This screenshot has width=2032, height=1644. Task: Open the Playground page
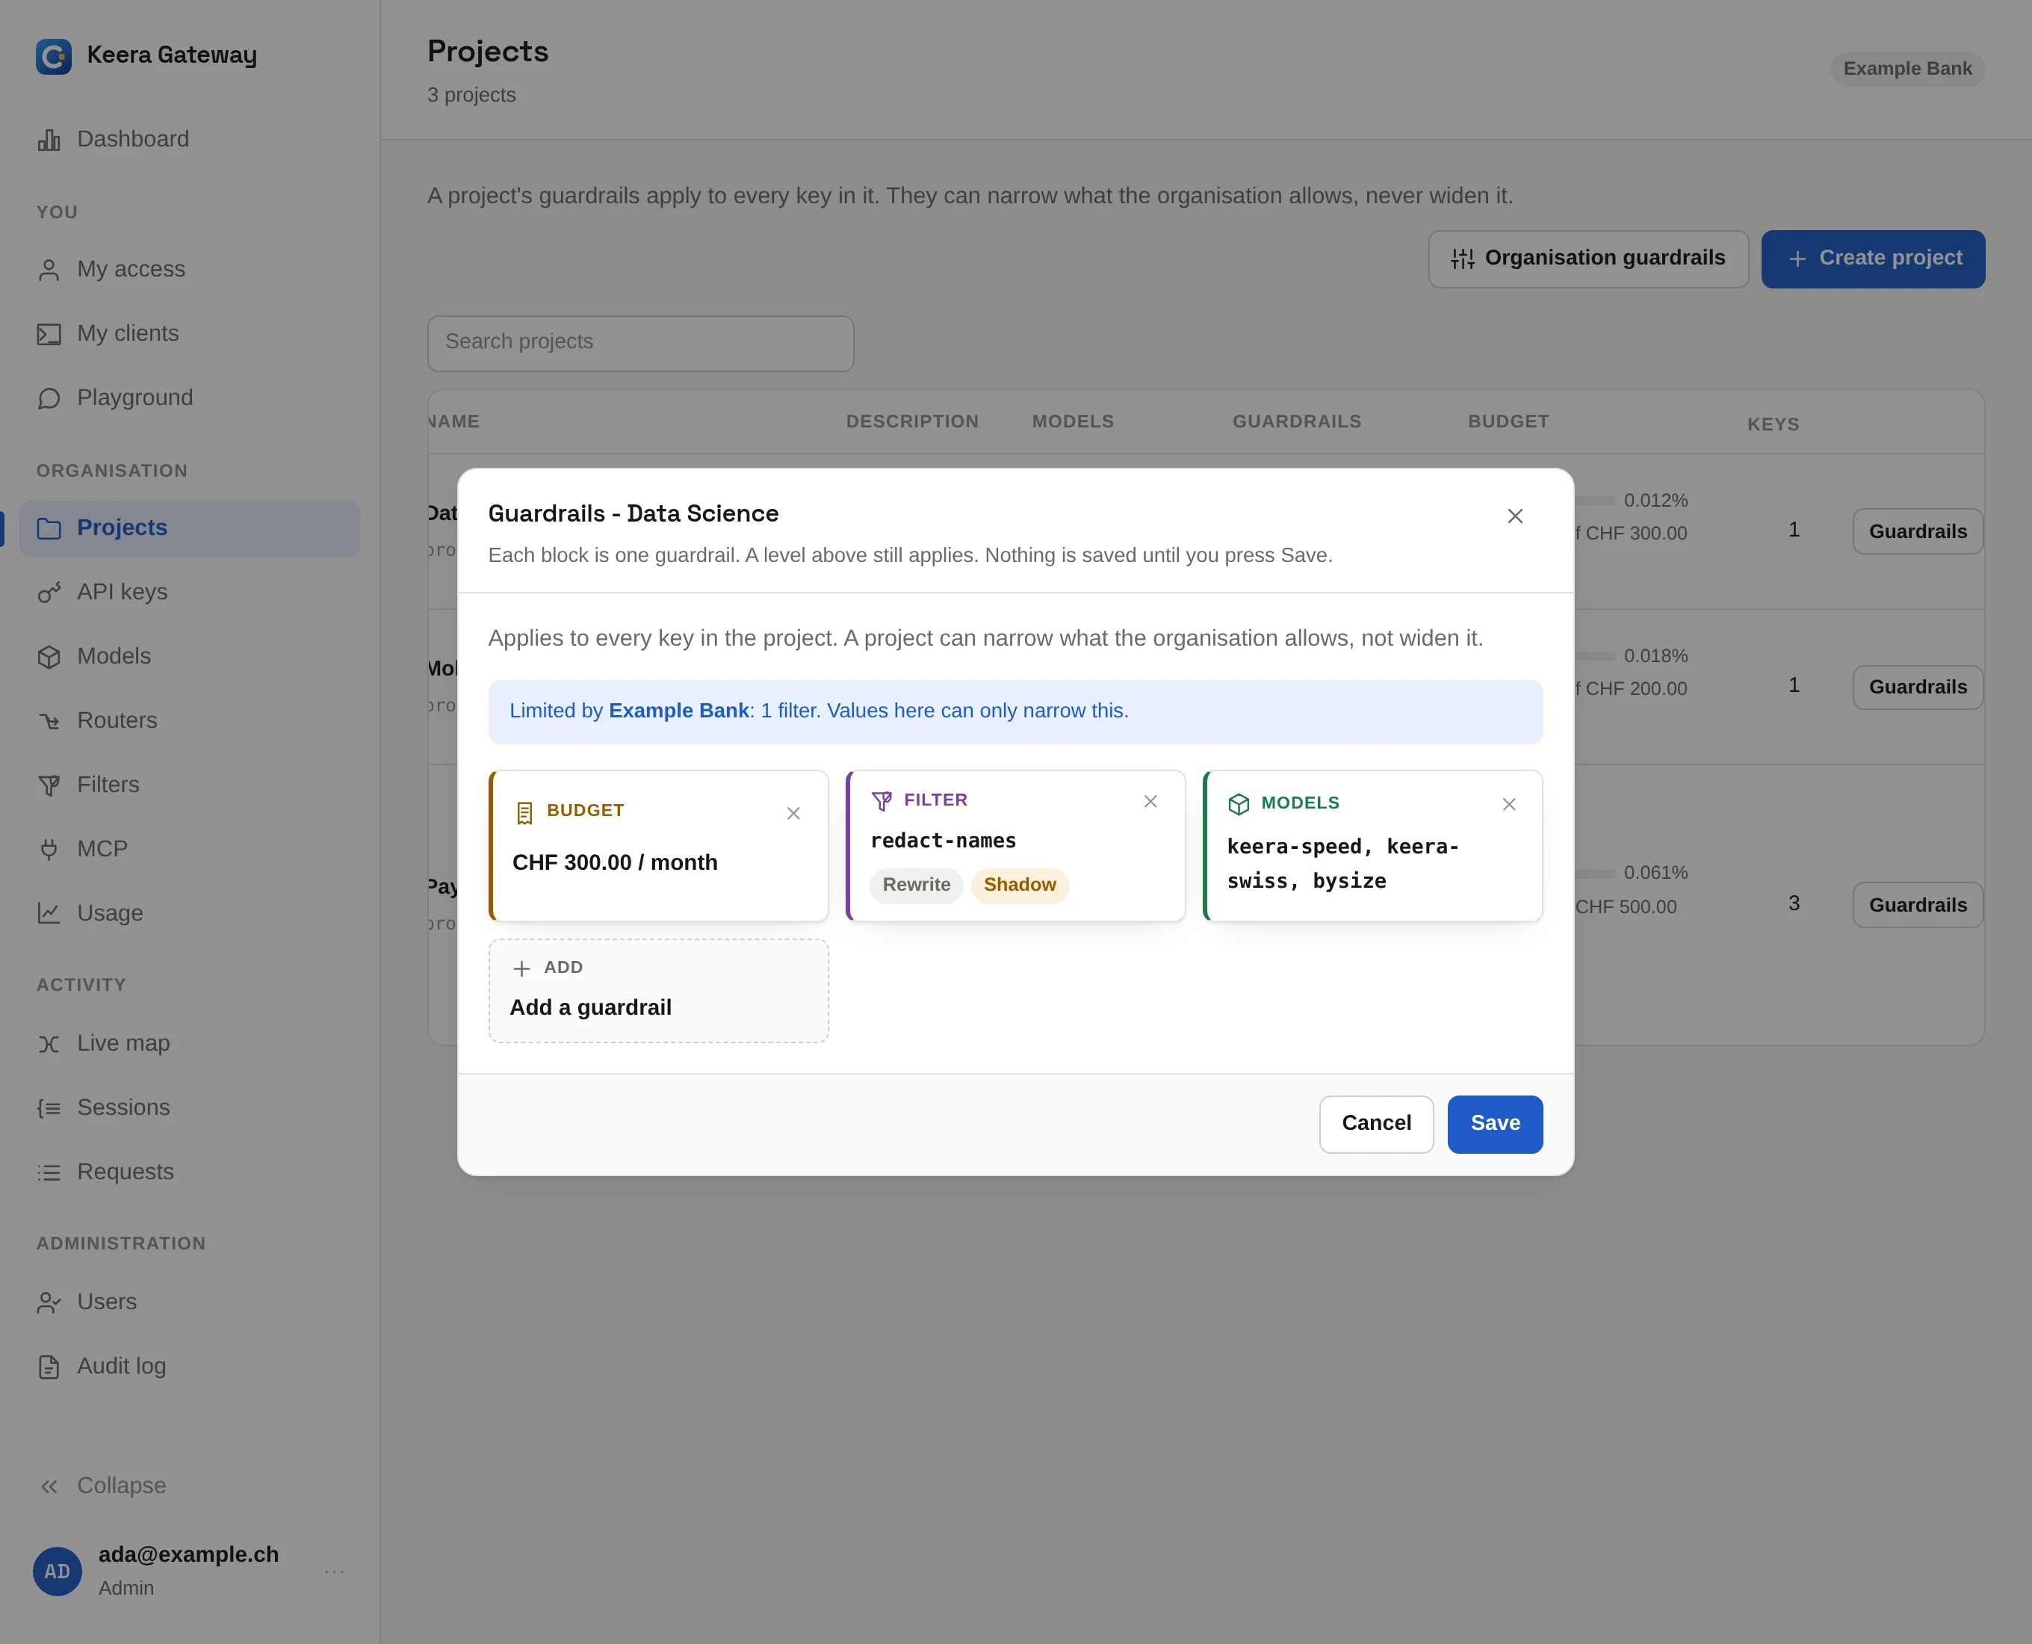click(189, 398)
